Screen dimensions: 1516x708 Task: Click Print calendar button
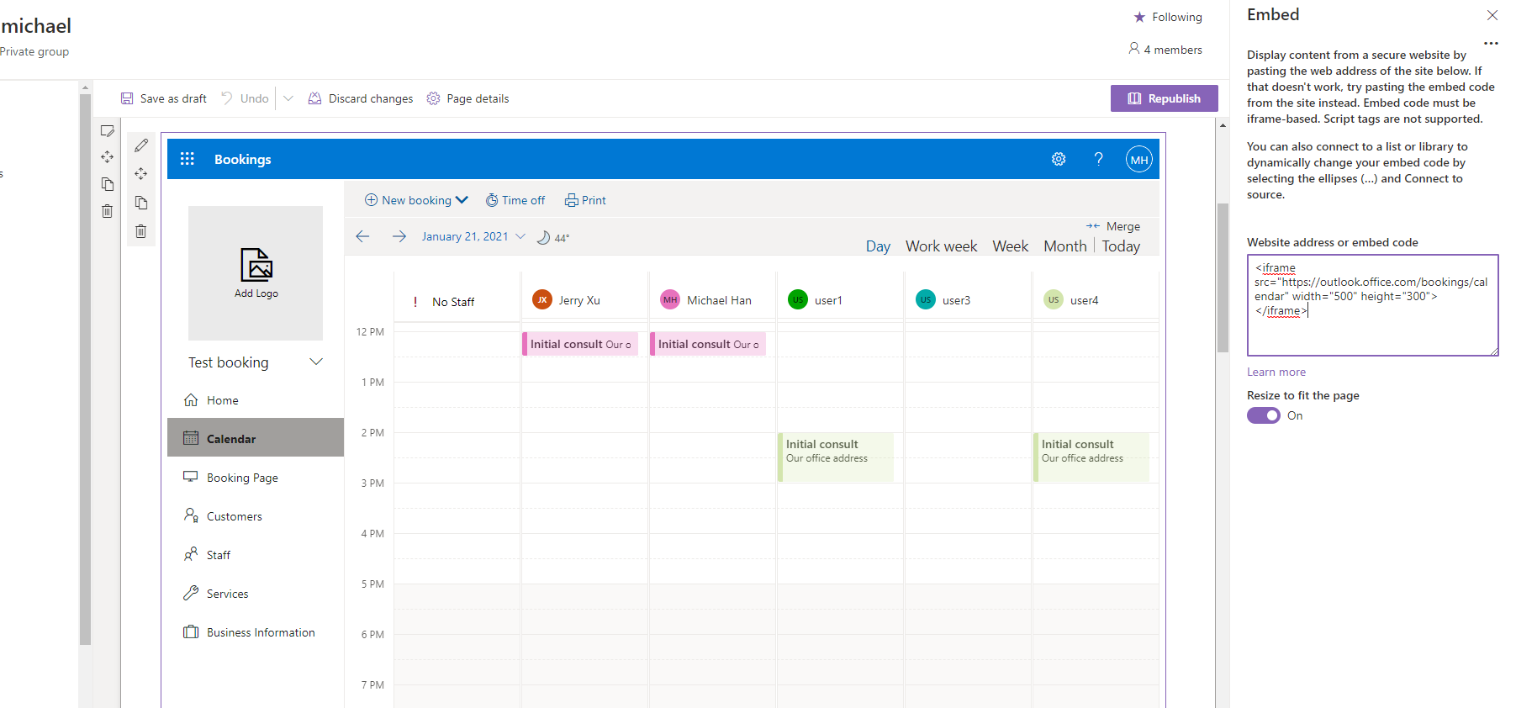(x=585, y=200)
